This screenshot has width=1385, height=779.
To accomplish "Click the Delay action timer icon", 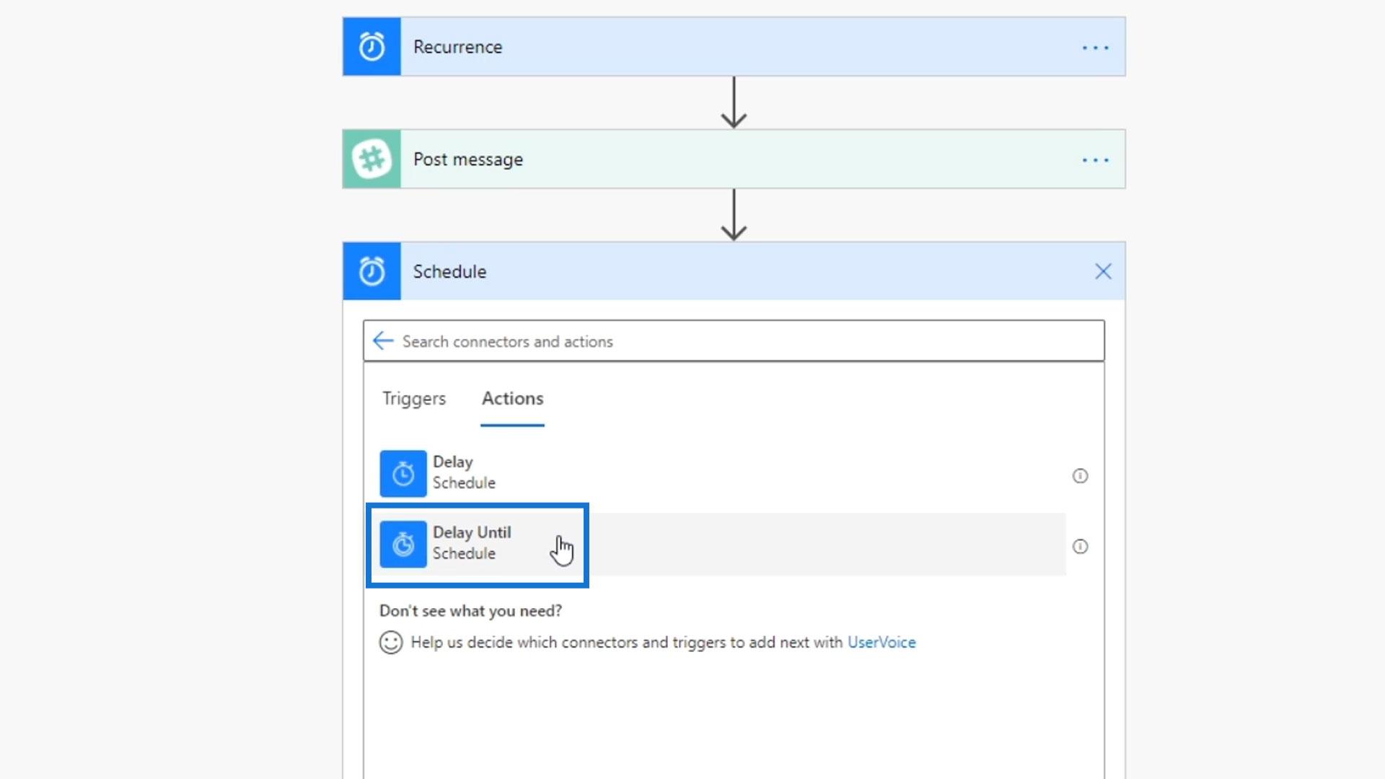I will (x=403, y=474).
